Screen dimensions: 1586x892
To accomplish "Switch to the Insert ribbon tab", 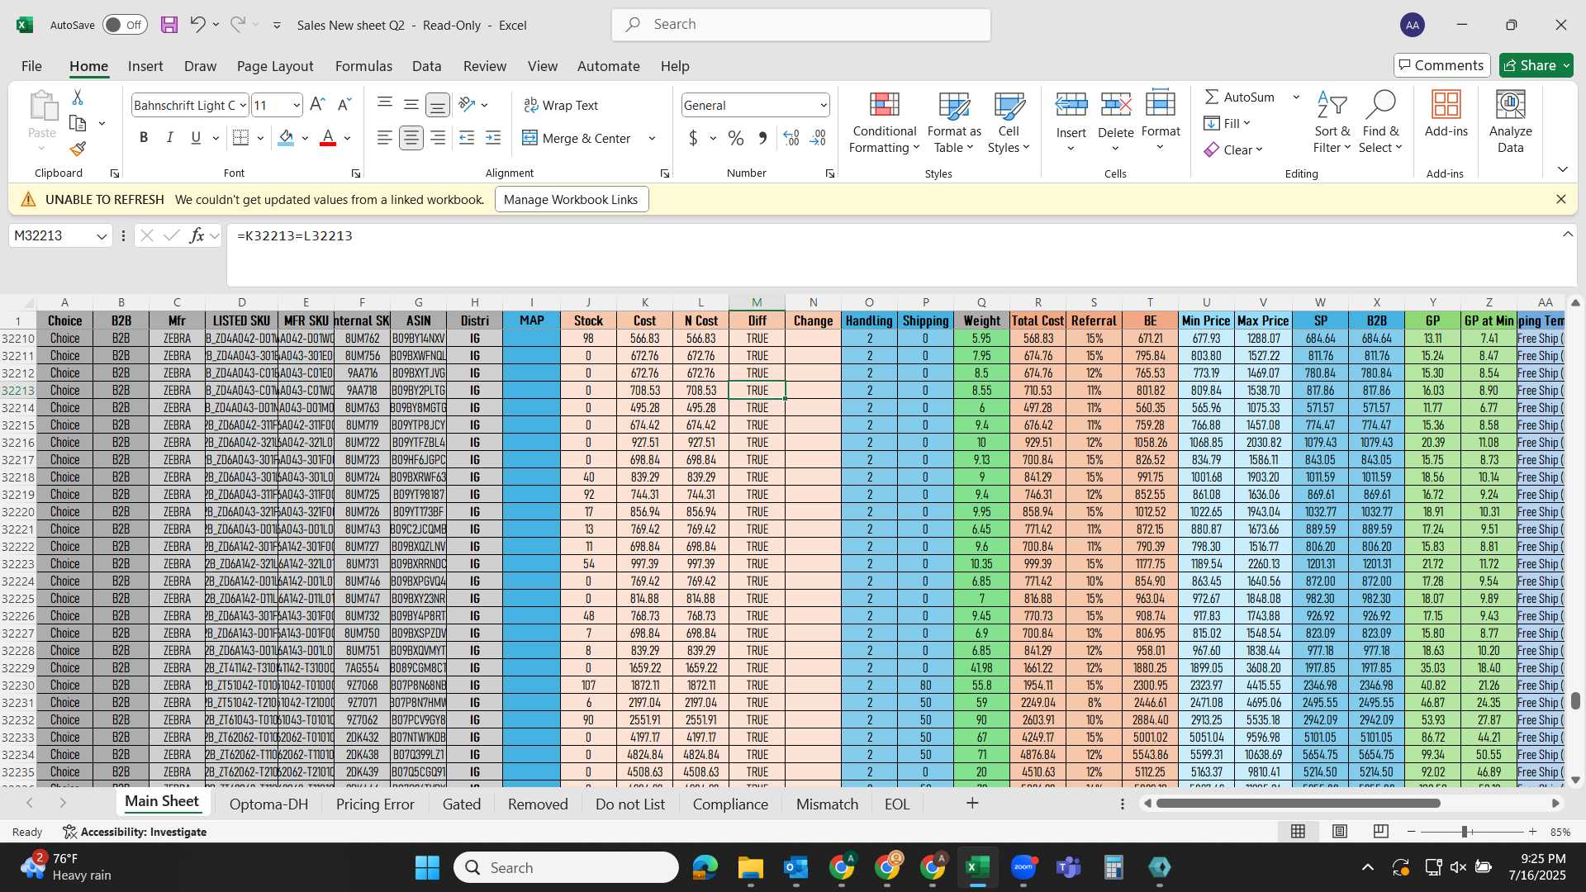I will [145, 66].
